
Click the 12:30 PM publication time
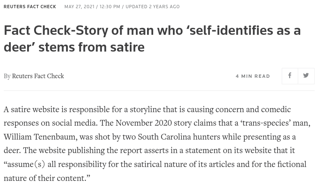(x=110, y=7)
